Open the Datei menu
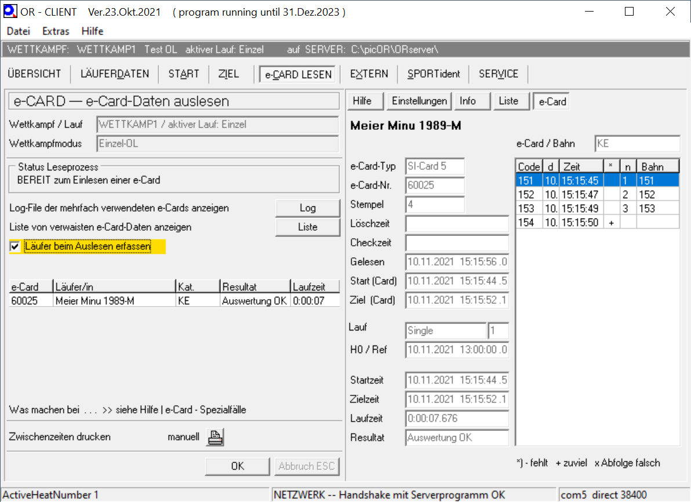The image size is (691, 502). pos(19,31)
